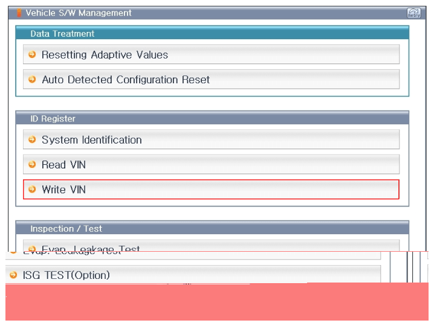
Task: Click orange arrow beside System Identification
Action: pos(32,139)
